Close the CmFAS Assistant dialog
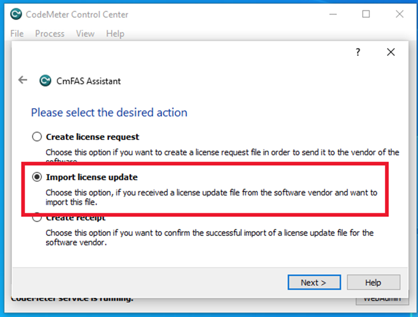 (391, 52)
